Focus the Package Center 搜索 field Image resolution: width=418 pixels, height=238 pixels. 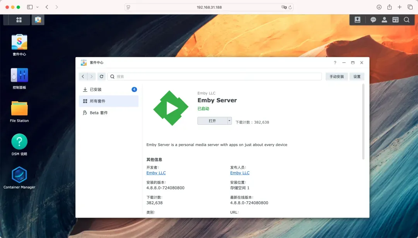pos(214,76)
